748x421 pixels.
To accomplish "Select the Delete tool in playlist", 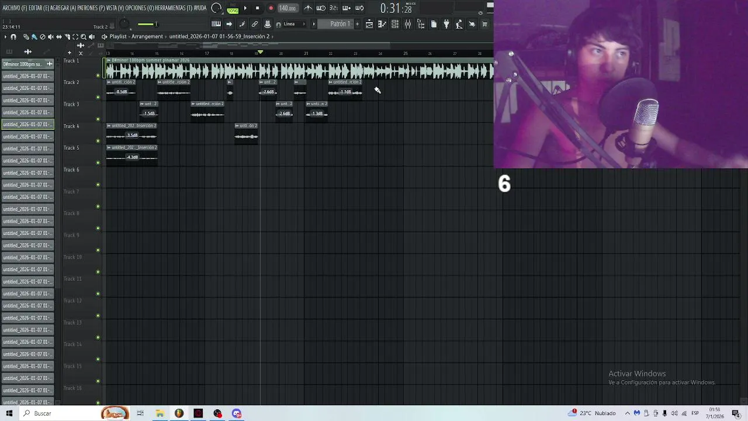I will (42, 37).
